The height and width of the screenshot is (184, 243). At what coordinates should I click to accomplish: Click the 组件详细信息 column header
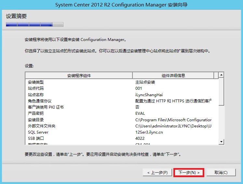coord(173,75)
